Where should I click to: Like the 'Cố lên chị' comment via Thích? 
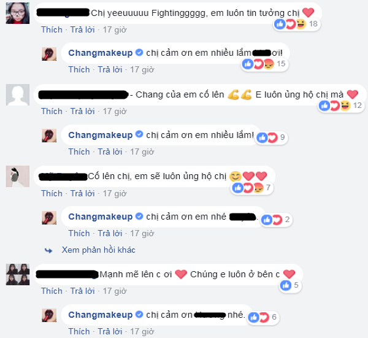tap(52, 193)
